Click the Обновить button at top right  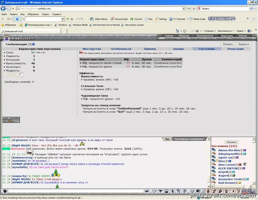tap(228, 44)
